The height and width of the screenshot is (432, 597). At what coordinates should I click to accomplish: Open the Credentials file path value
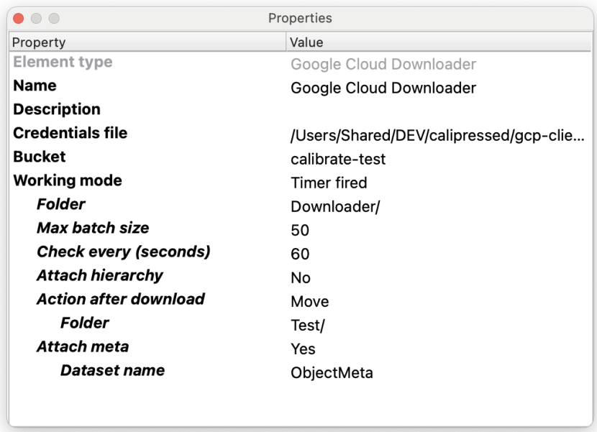click(437, 135)
